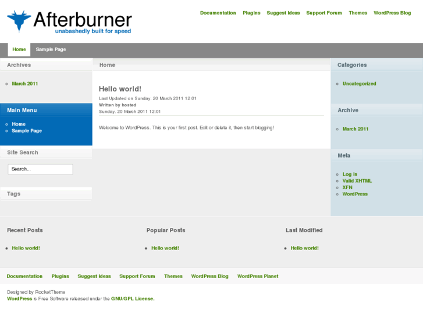Open March 2011 under right Archive widget

point(356,129)
